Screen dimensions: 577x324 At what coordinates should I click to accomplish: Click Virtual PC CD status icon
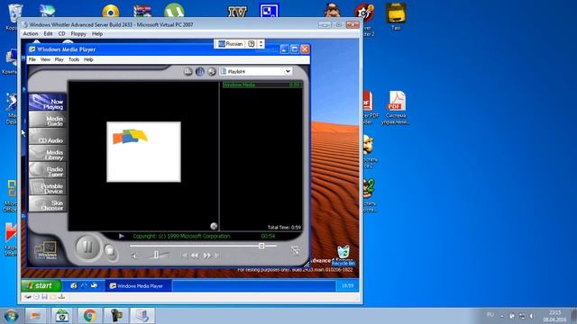tap(36, 297)
